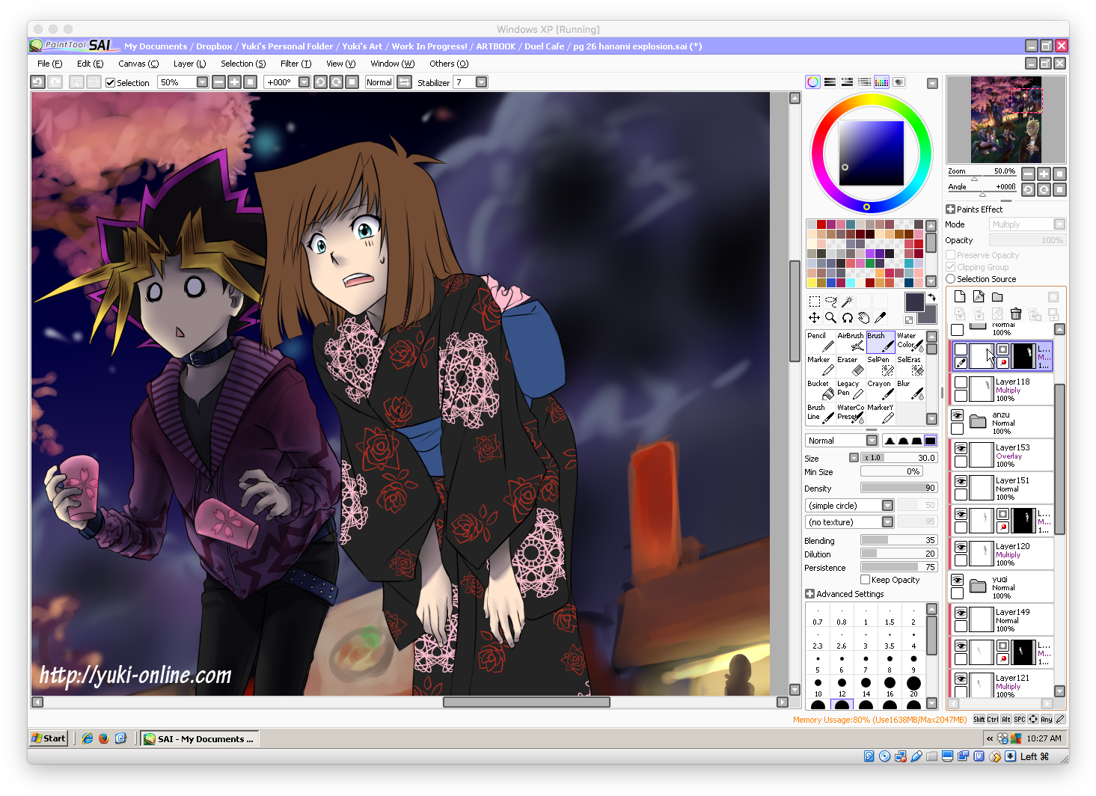The height and width of the screenshot is (796, 1096).
Task: Click the Advanced Settings header
Action: pos(845,593)
